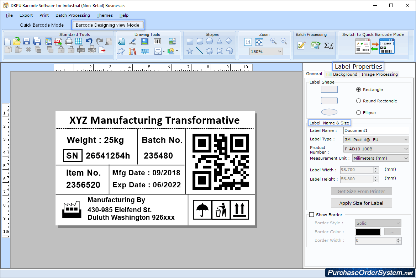Undo the last action
The width and height of the screenshot is (416, 278).
coord(89,41)
